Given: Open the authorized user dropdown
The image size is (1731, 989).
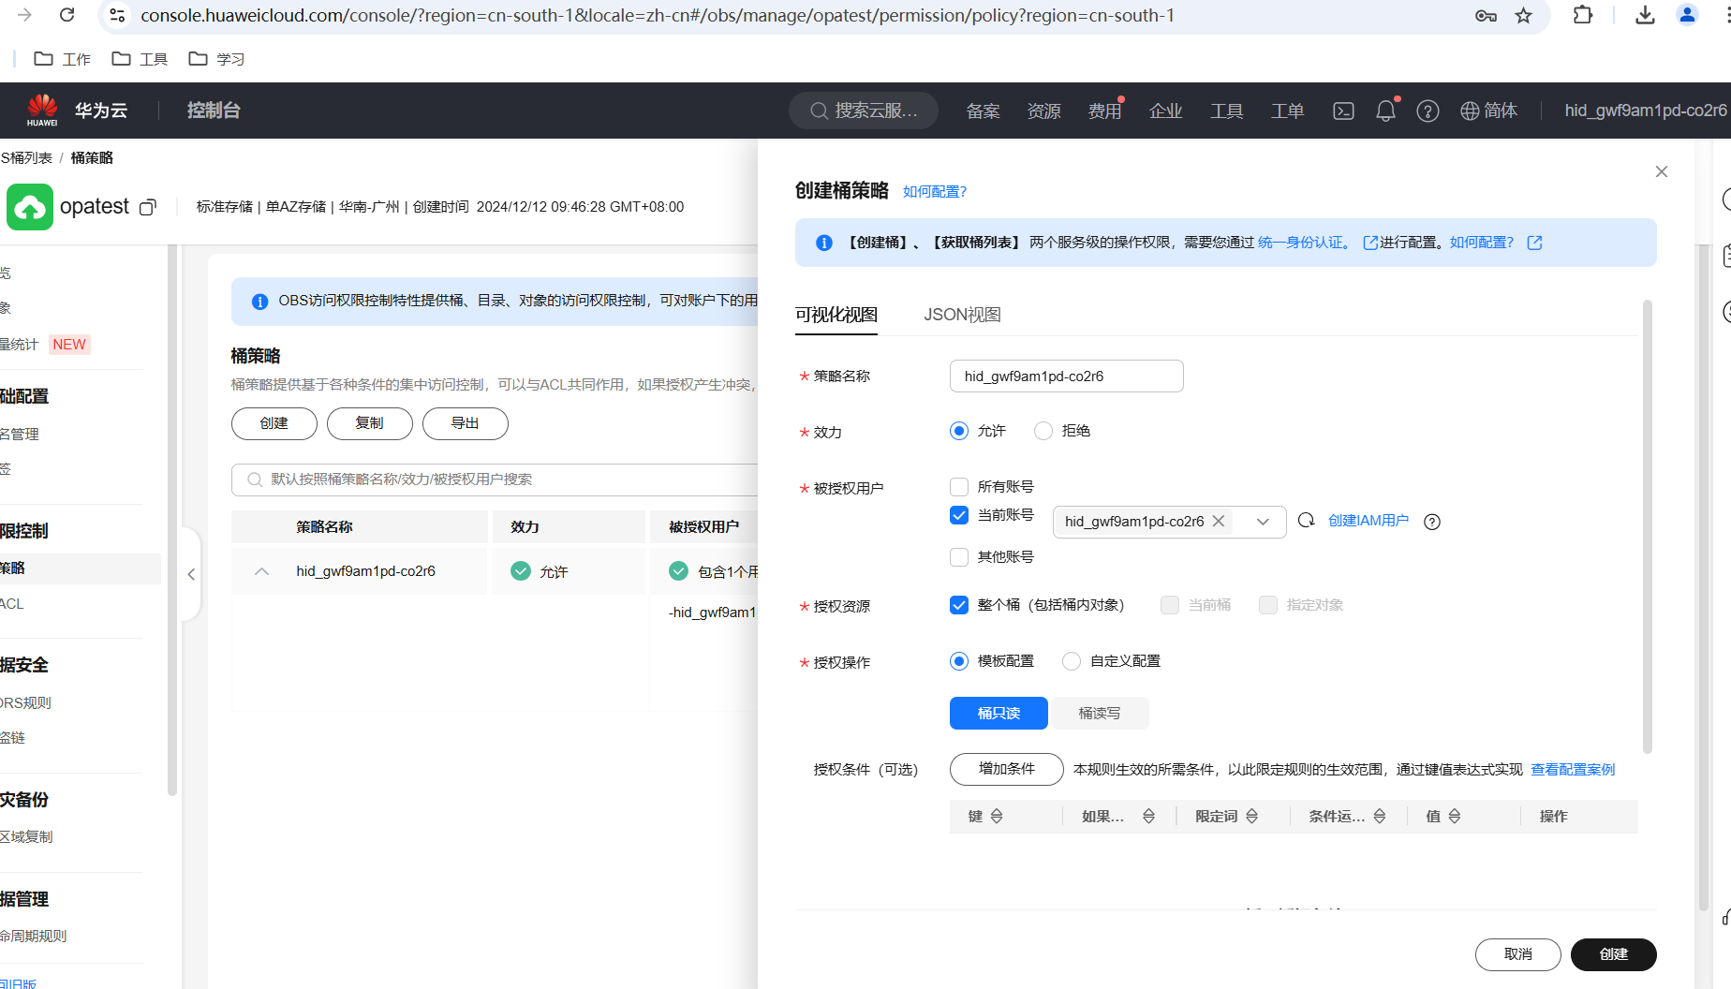Looking at the screenshot, I should pos(1263,522).
